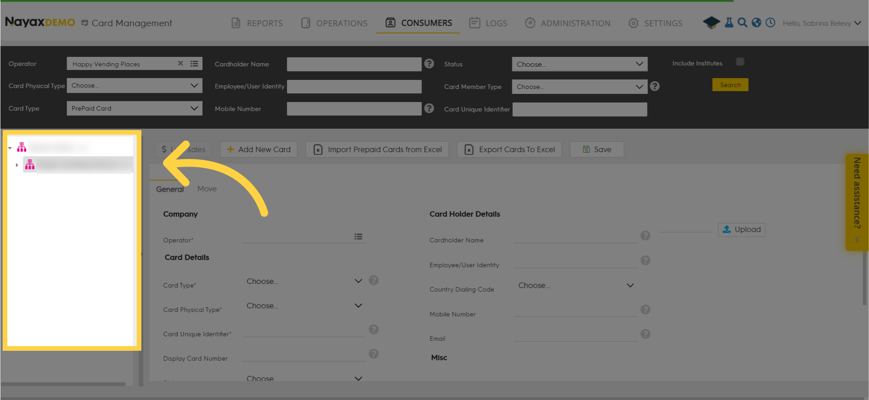The width and height of the screenshot is (869, 400).
Task: Click help icon for Cardholder Name detail
Action: coord(645,236)
